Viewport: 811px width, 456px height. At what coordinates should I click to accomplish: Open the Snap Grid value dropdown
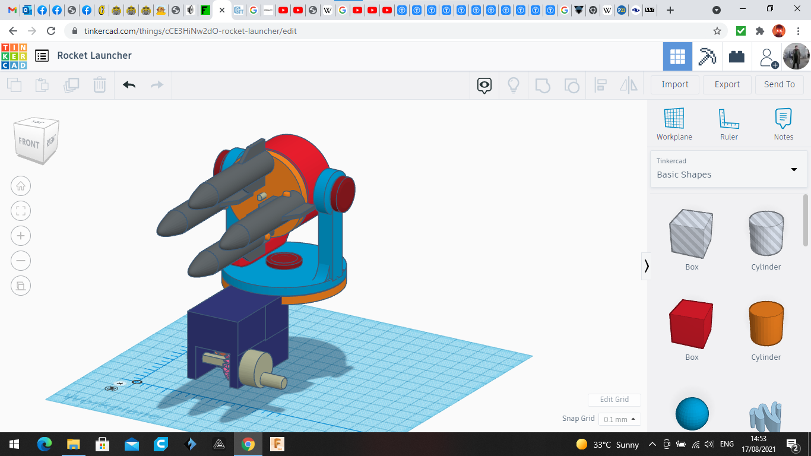[x=620, y=419]
